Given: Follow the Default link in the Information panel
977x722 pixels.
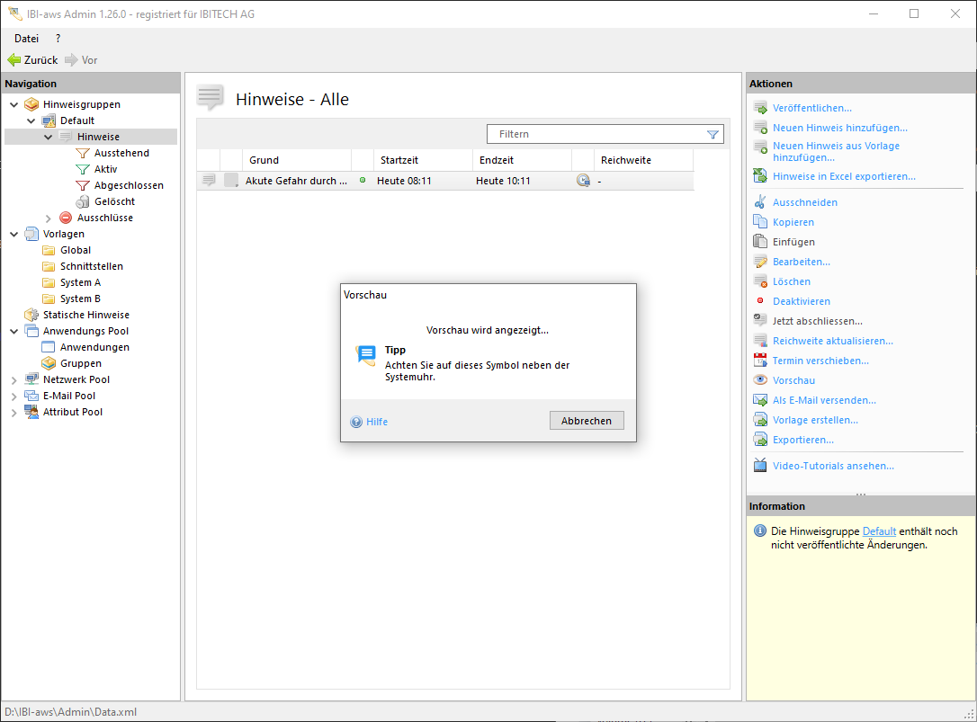Looking at the screenshot, I should click(879, 531).
